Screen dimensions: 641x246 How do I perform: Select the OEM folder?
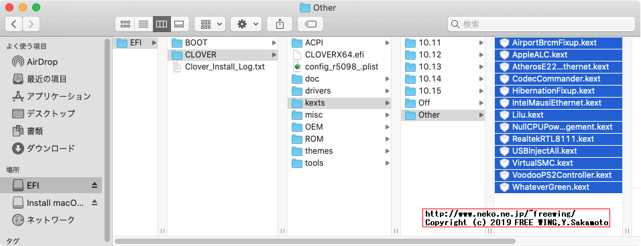[x=339, y=126]
